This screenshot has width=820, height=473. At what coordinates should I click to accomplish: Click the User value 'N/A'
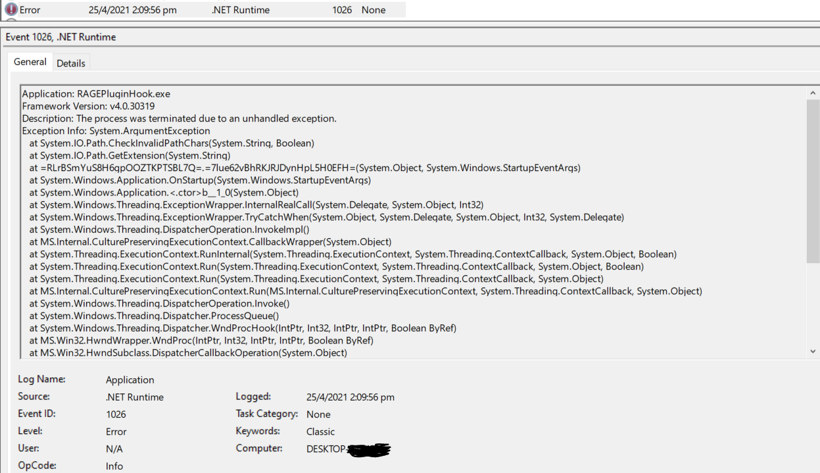pos(114,449)
